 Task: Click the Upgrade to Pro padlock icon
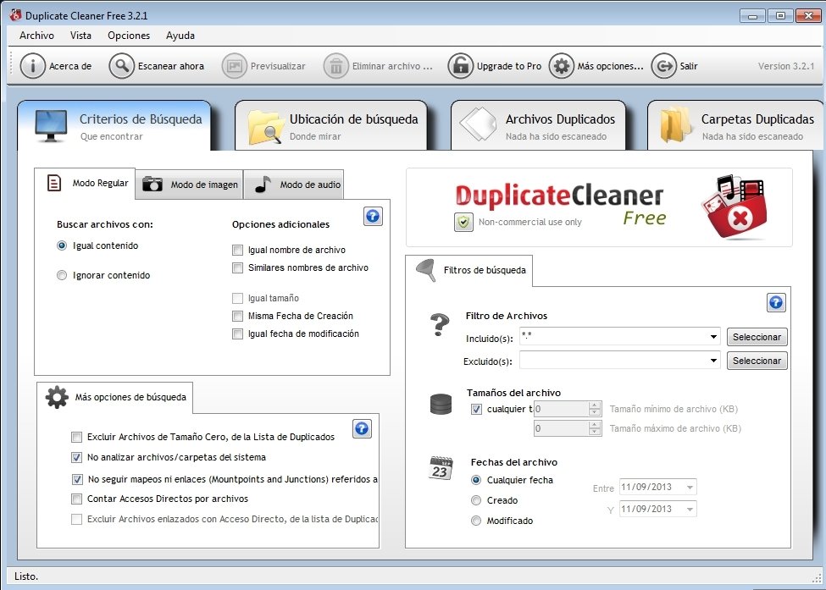461,66
